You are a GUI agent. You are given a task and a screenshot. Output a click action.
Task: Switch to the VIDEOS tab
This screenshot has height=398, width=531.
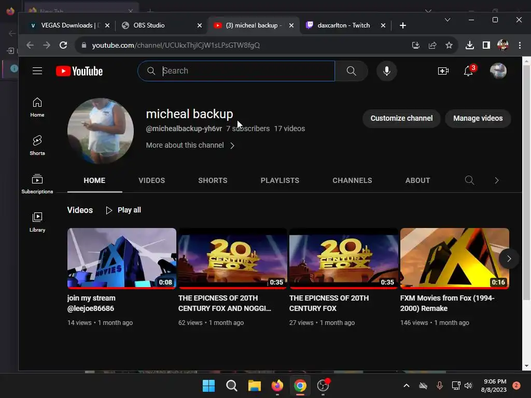(x=152, y=180)
